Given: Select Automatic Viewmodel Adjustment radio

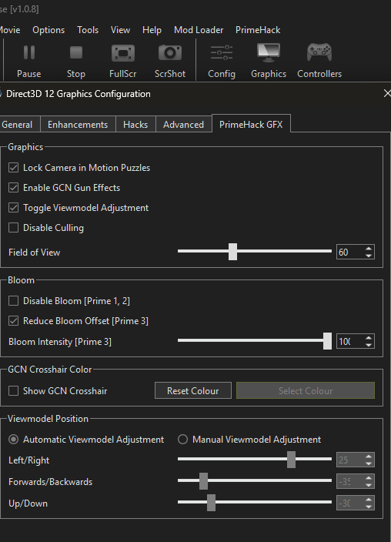Looking at the screenshot, I should [14, 440].
